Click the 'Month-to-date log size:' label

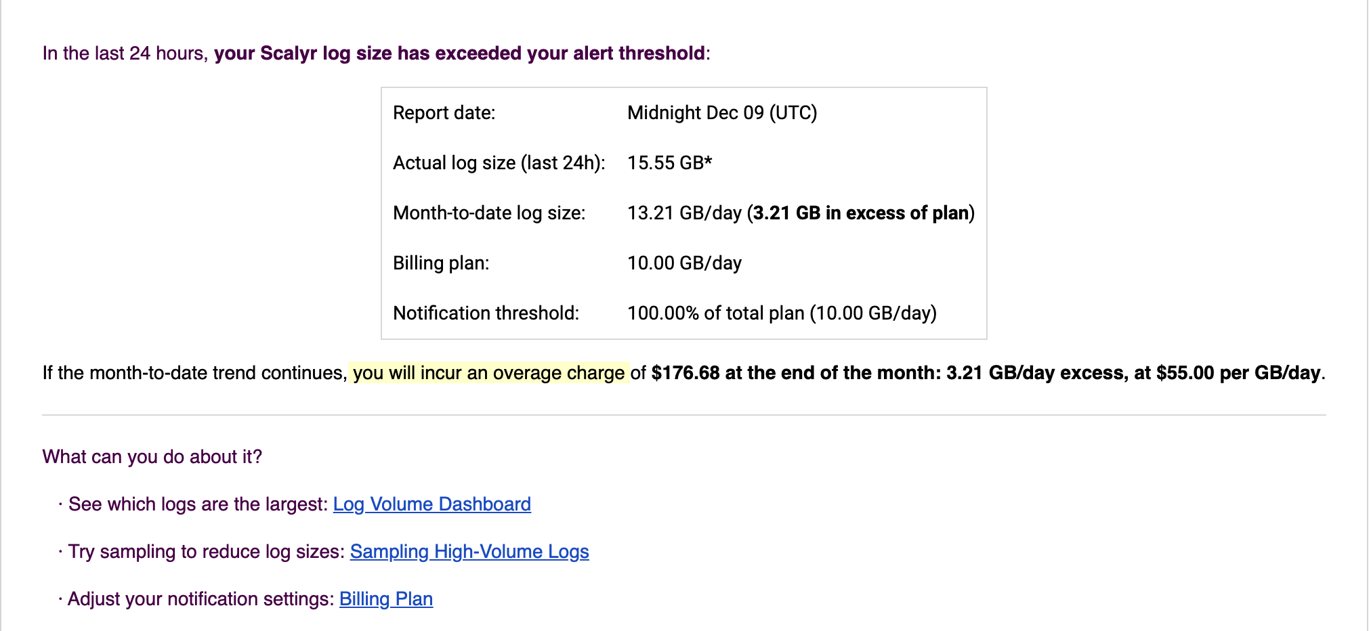[x=489, y=213]
